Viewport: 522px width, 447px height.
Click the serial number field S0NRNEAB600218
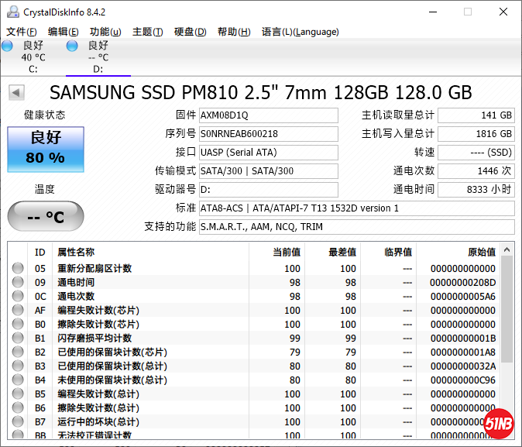[268, 134]
